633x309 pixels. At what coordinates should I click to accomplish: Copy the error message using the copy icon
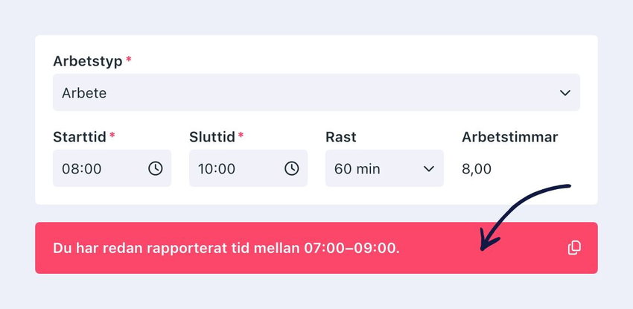574,248
